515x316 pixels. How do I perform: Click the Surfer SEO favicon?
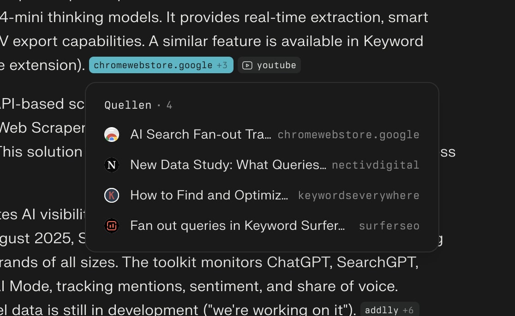point(112,226)
